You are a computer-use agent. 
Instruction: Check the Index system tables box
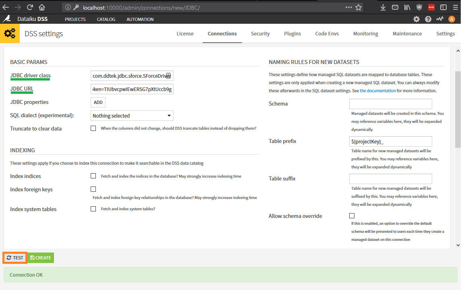click(x=93, y=209)
